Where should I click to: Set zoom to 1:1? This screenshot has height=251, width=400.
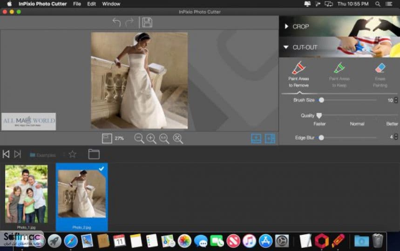pos(164,139)
